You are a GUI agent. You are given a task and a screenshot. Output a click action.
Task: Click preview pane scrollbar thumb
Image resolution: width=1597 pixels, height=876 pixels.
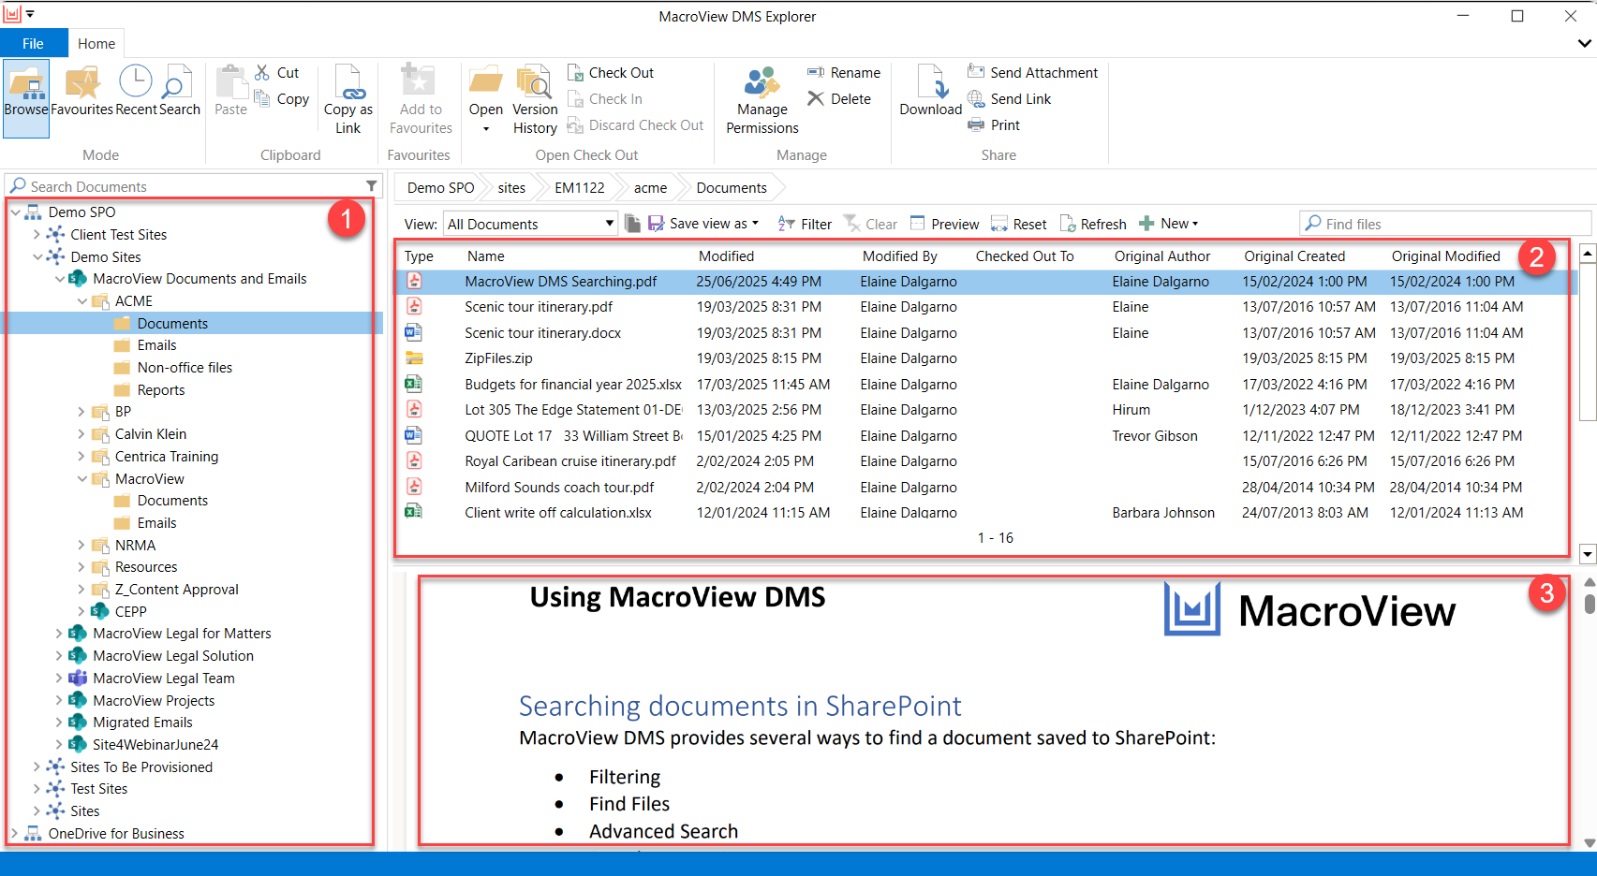tap(1590, 604)
